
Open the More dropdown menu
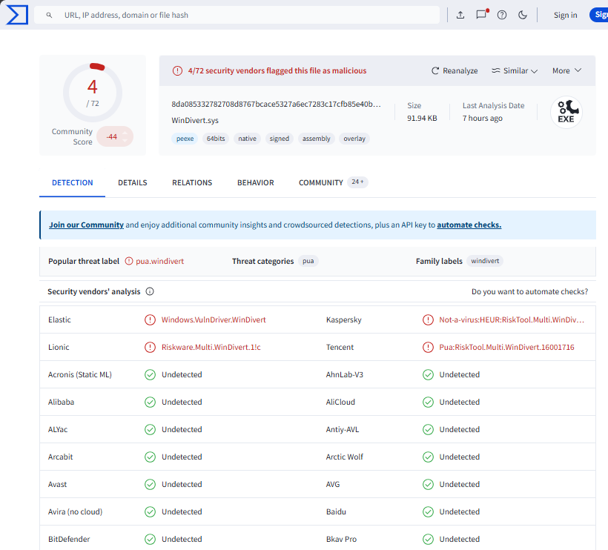[566, 71]
